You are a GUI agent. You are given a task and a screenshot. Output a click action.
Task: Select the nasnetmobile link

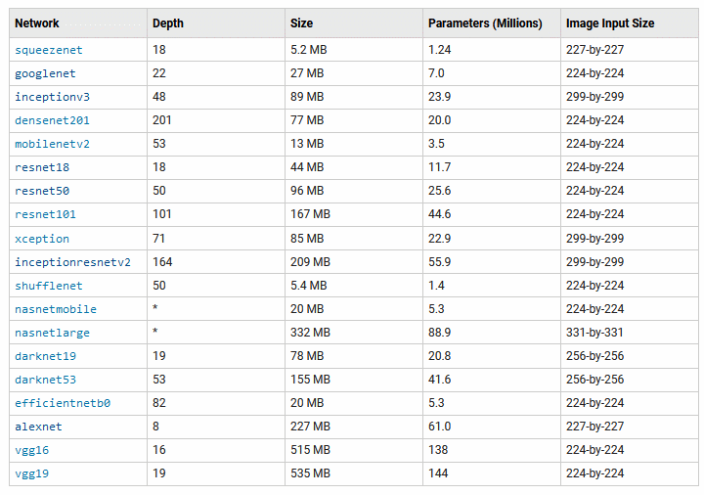(x=56, y=309)
